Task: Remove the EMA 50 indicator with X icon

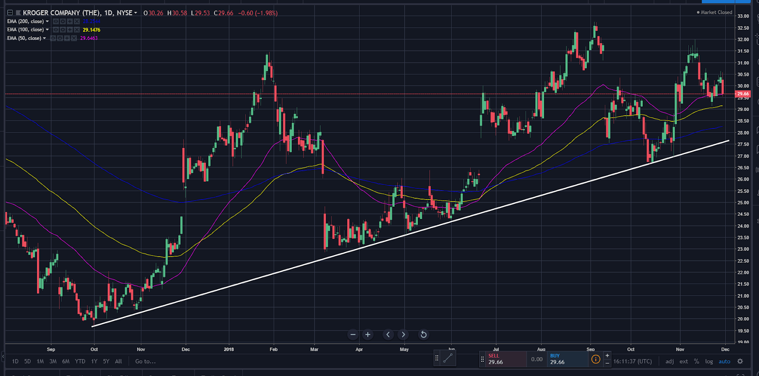Action: click(74, 38)
